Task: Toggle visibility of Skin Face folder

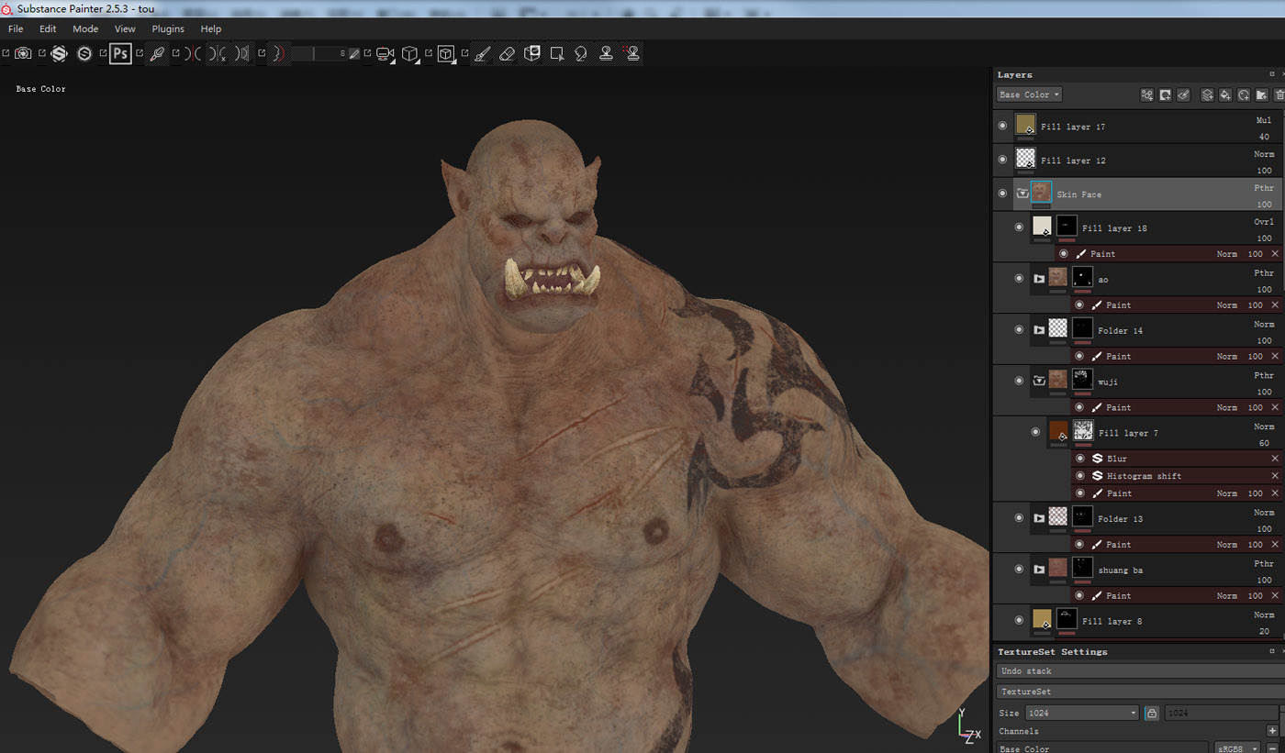Action: click(1002, 194)
